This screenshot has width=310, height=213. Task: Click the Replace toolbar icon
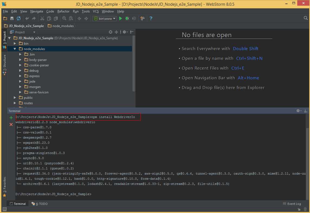tap(71, 19)
